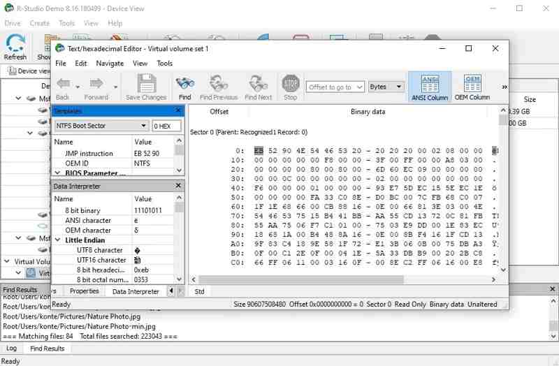Image resolution: width=559 pixels, height=366 pixels.
Task: Toggle the OEM Column view
Action: tap(472, 87)
